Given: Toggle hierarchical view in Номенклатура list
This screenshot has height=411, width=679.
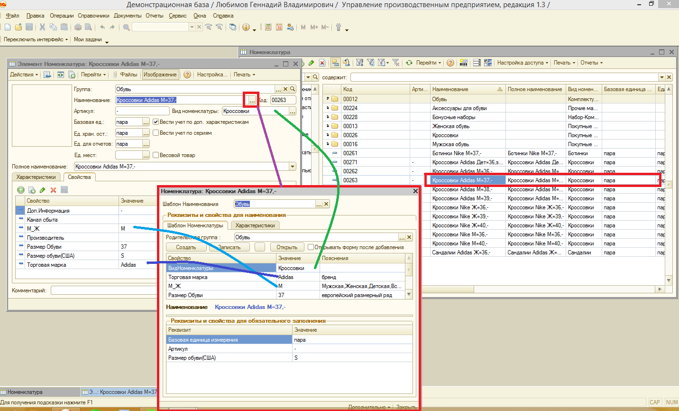Looking at the screenshot, I should (336, 63).
